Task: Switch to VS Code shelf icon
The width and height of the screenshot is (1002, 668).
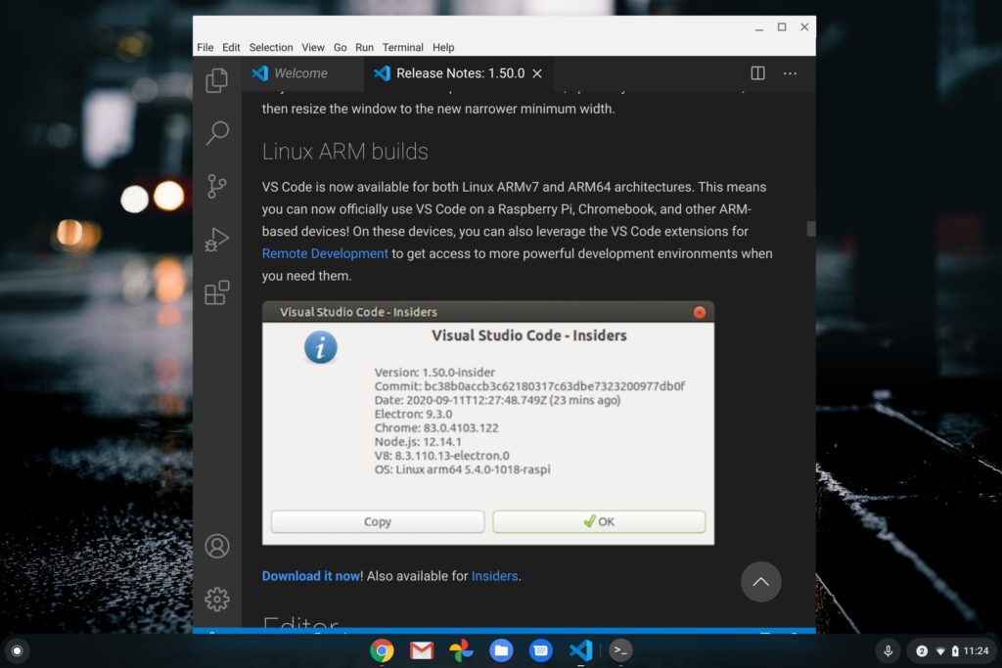Action: tap(581, 650)
